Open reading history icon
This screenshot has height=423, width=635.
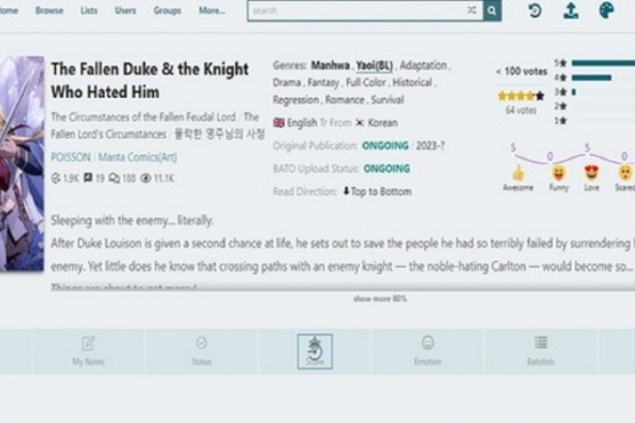tap(535, 10)
